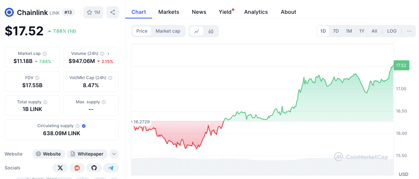Open the Chart tab
The width and height of the screenshot is (419, 179).
[x=139, y=12]
